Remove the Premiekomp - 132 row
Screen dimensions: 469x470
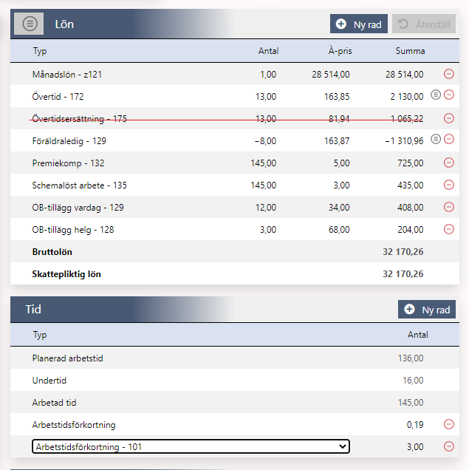tap(448, 163)
